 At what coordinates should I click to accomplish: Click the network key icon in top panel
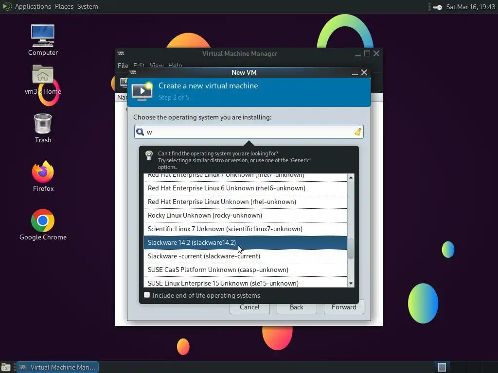coord(437,7)
